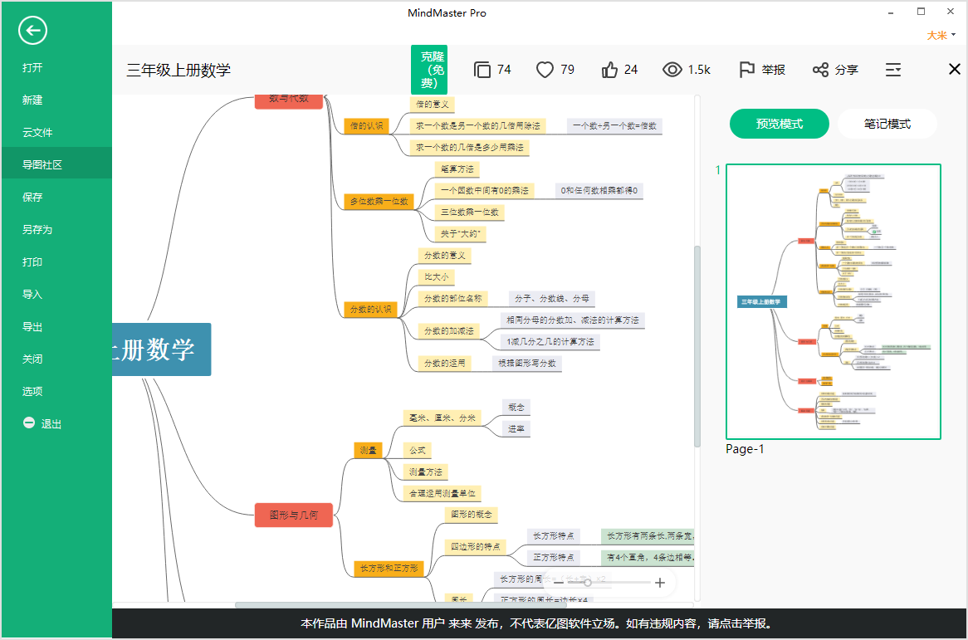The image size is (968, 640).
Task: Click the eye views icon showing 1.5k
Action: 672,70
